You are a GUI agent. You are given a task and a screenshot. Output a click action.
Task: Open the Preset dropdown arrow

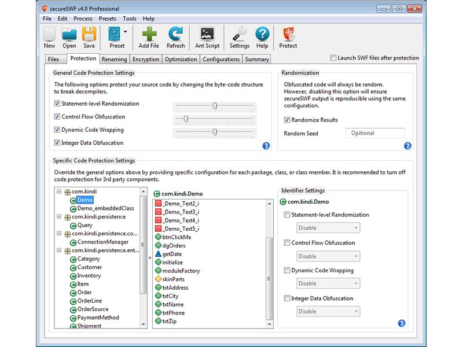(126, 33)
